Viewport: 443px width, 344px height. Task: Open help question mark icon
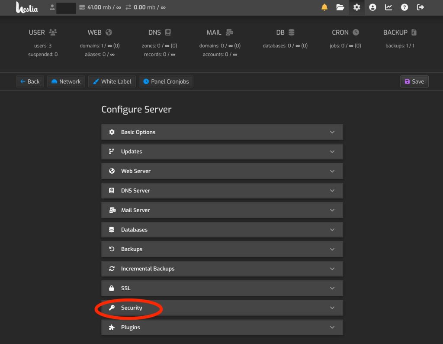click(x=404, y=7)
